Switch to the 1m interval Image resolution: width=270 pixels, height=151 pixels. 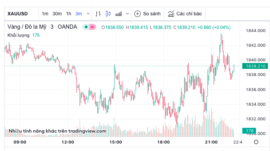coord(45,14)
